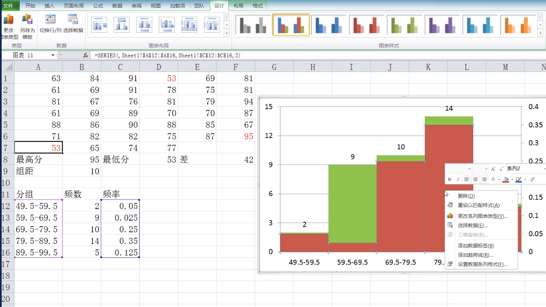Screen dimensions: 546x307
Task: Grow font size in the mini toolbar
Action: coord(493,169)
